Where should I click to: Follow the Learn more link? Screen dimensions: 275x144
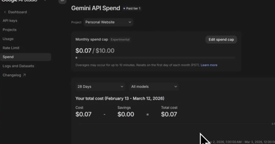tap(209, 65)
